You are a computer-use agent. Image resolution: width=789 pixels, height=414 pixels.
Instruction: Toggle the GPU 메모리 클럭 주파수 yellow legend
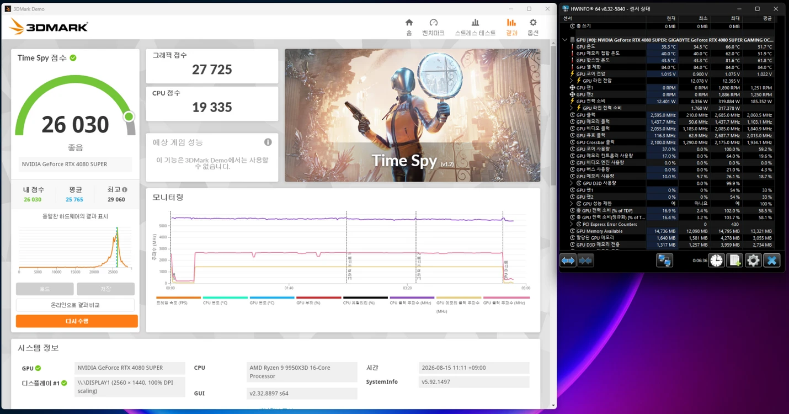pos(459,298)
